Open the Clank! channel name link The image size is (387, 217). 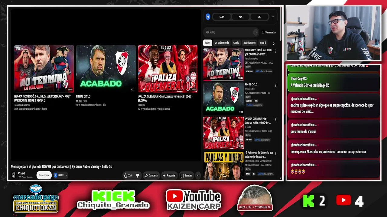pos(21,173)
